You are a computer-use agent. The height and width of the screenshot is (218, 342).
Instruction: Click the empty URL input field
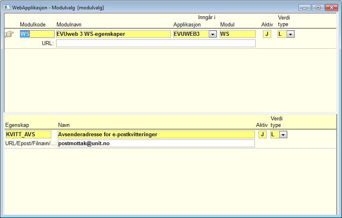click(156, 44)
